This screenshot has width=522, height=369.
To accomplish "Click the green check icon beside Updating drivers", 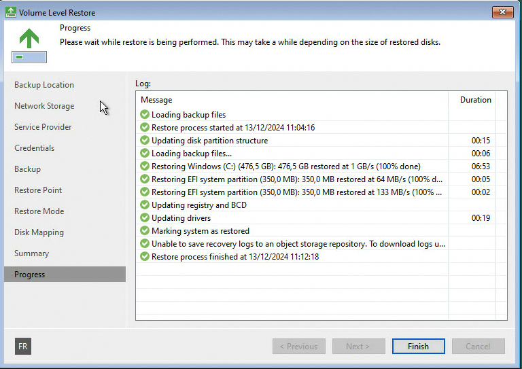I will 145,218.
